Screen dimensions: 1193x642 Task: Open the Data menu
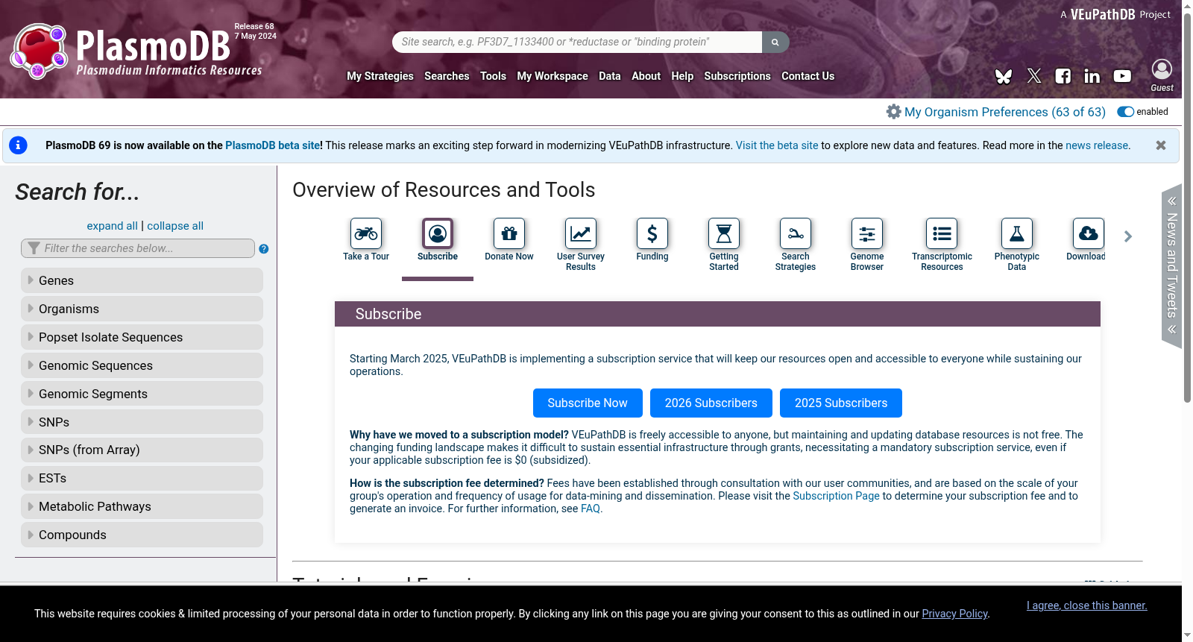point(610,76)
